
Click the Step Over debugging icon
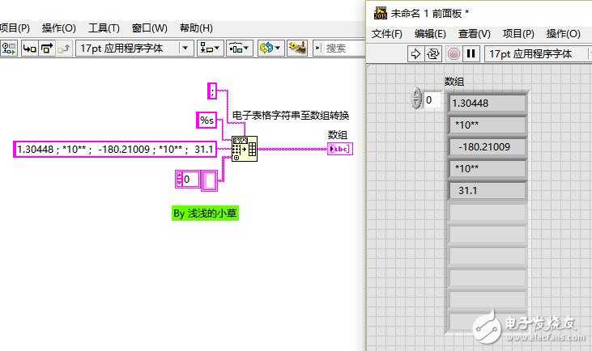[x=47, y=49]
